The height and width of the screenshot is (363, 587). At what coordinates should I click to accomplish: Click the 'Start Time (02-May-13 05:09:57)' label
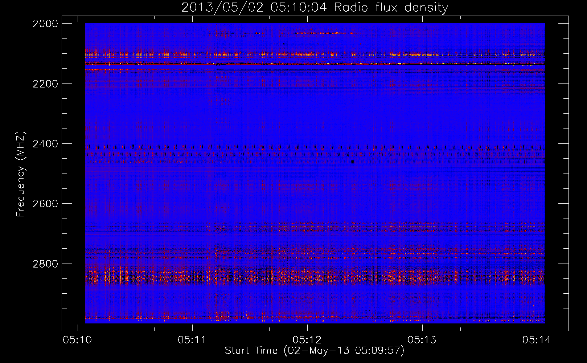tap(315, 351)
